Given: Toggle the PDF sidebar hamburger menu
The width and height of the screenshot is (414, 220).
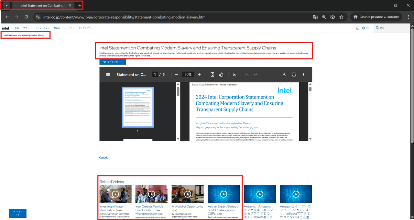Looking at the screenshot, I should click(108, 75).
